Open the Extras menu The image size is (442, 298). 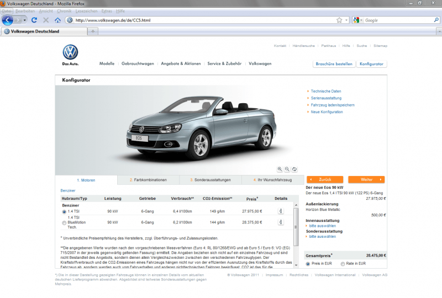point(107,11)
